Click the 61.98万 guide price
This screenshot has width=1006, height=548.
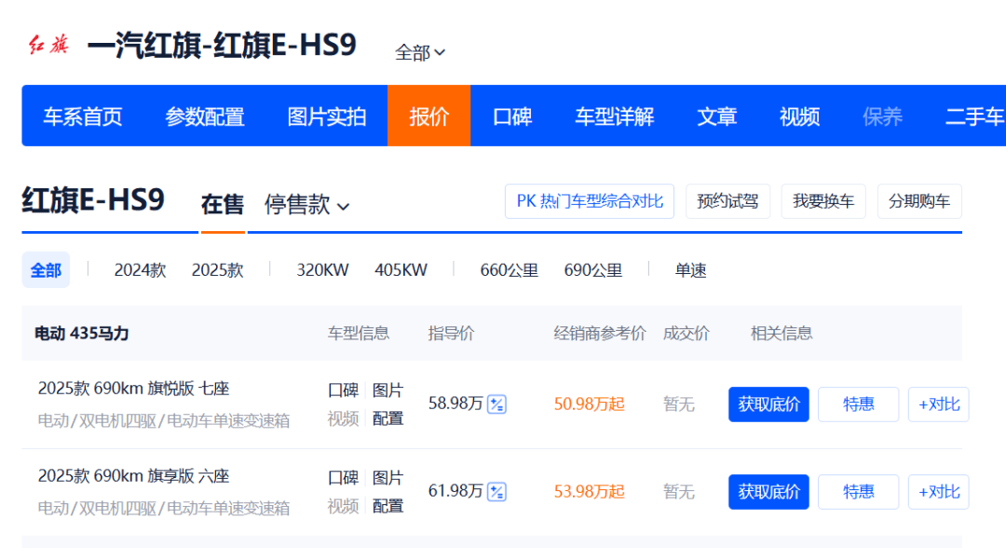click(x=455, y=491)
